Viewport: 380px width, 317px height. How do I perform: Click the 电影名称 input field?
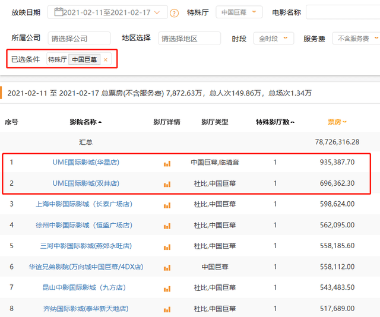click(x=343, y=12)
